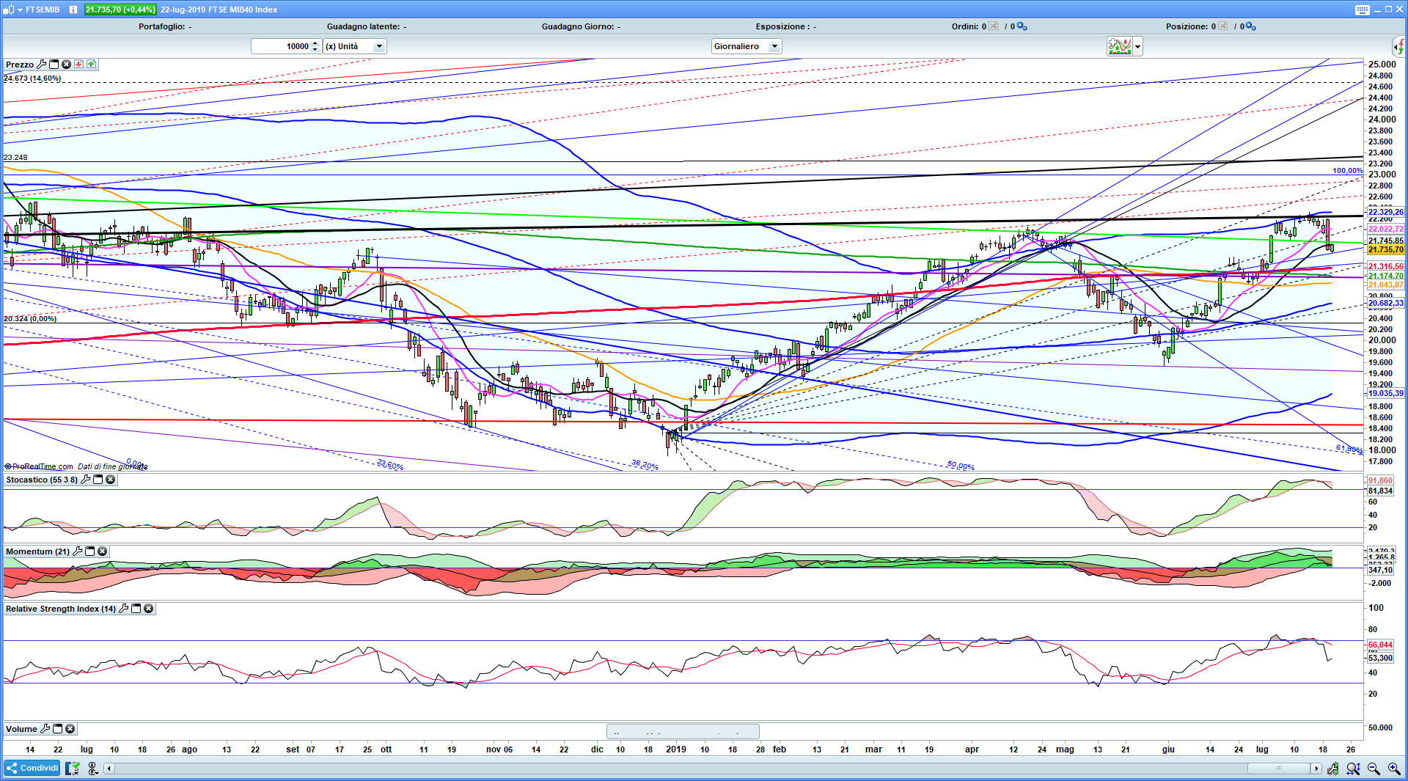The height and width of the screenshot is (781, 1408).
Task: Zoom out the chart horizontally
Action: [x=1374, y=769]
